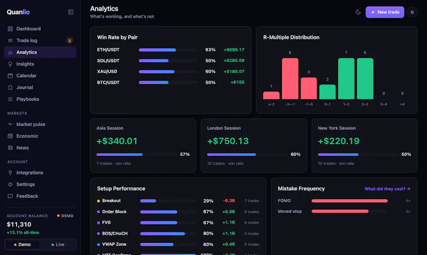This screenshot has width=427, height=255.
Task: Open 'What did they cost?' link
Action: pos(388,189)
